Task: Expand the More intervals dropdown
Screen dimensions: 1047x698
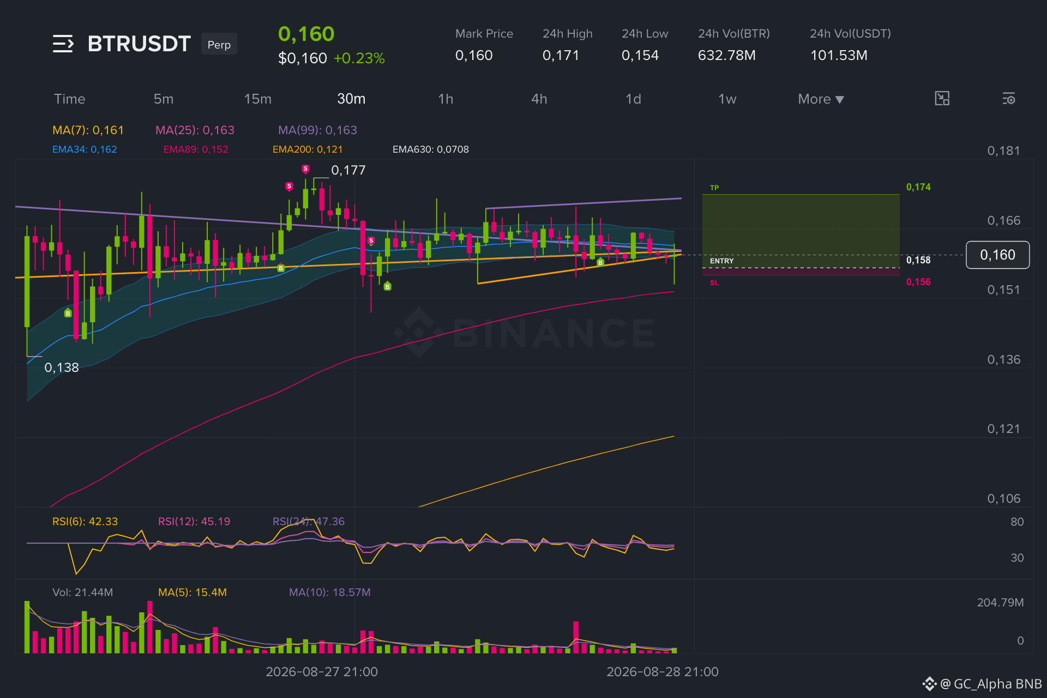Action: (821, 99)
